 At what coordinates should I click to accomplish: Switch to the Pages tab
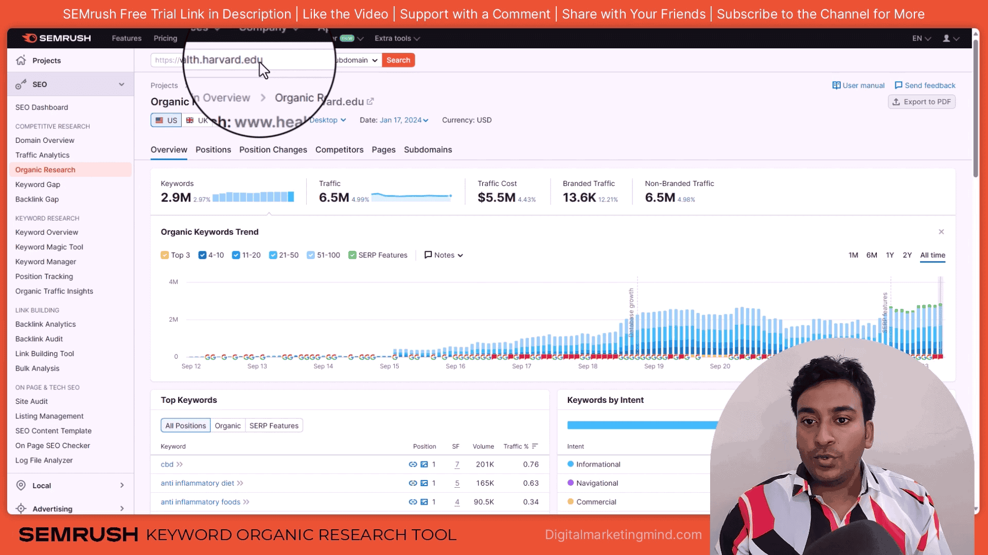(383, 150)
